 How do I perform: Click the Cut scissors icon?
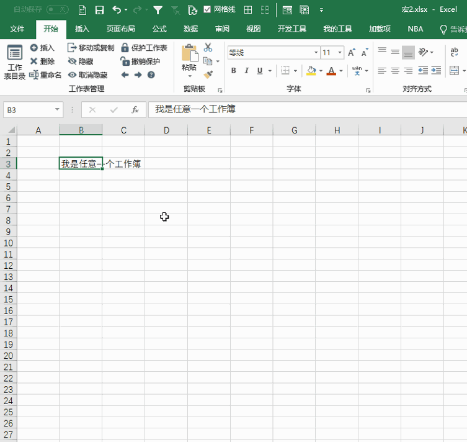[208, 48]
